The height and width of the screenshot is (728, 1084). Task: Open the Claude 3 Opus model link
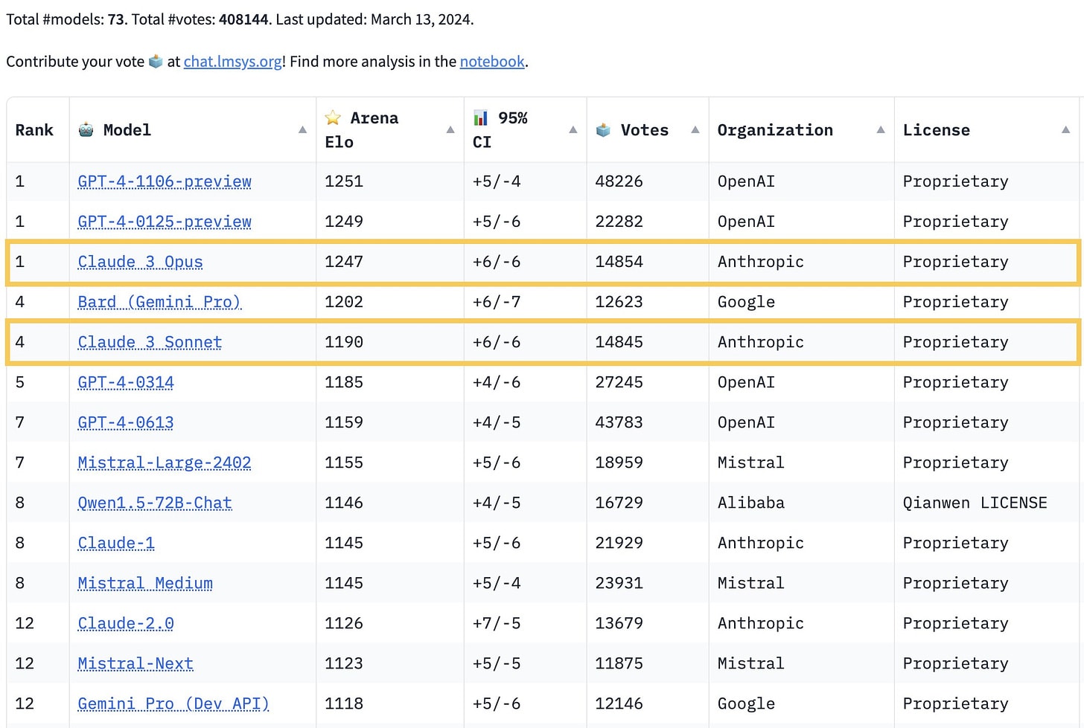tap(140, 262)
